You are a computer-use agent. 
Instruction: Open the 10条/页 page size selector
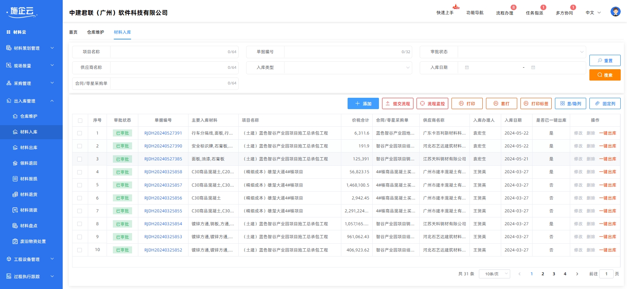pos(494,274)
